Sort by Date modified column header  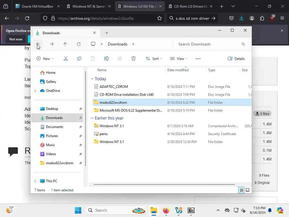[x=178, y=70]
